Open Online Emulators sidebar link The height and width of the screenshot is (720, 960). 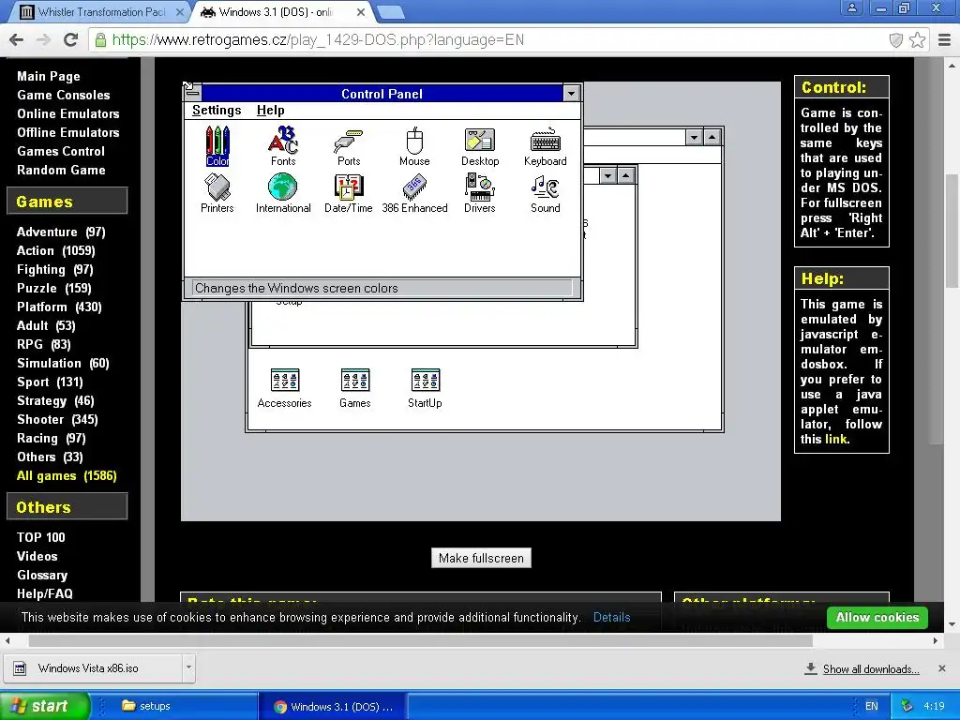[x=67, y=113]
